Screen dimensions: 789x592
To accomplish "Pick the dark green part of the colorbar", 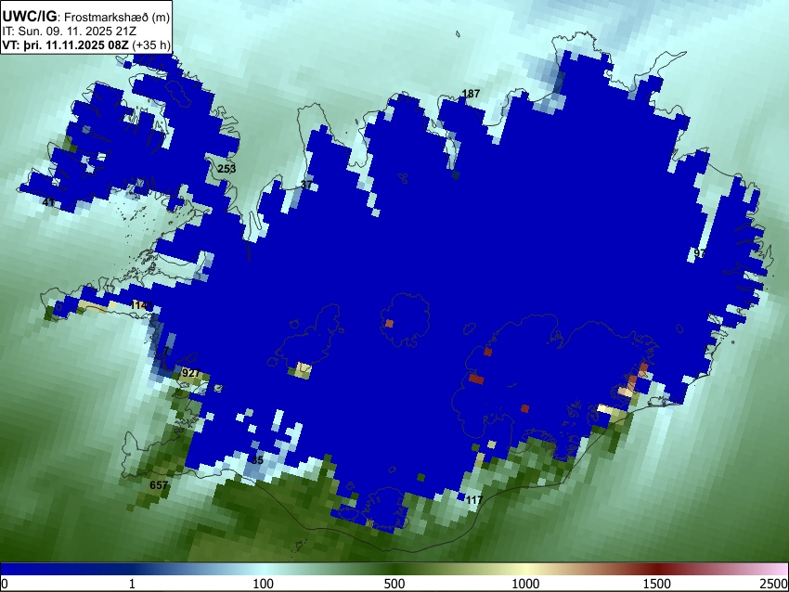I will coord(394,569).
